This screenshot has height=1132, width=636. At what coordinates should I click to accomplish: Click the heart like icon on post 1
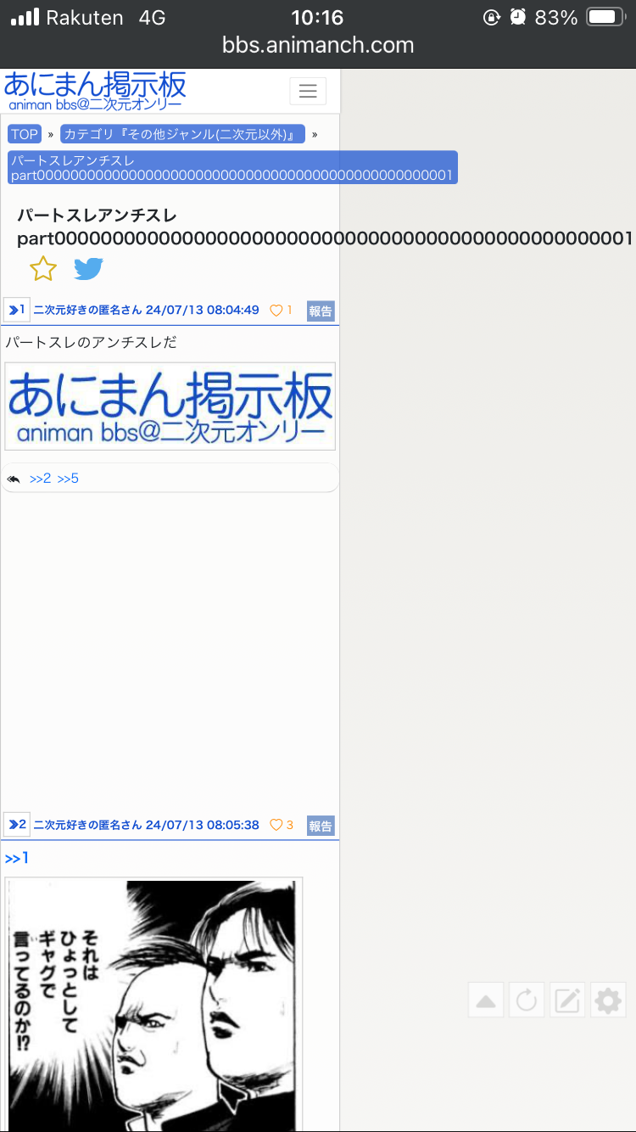[276, 311]
